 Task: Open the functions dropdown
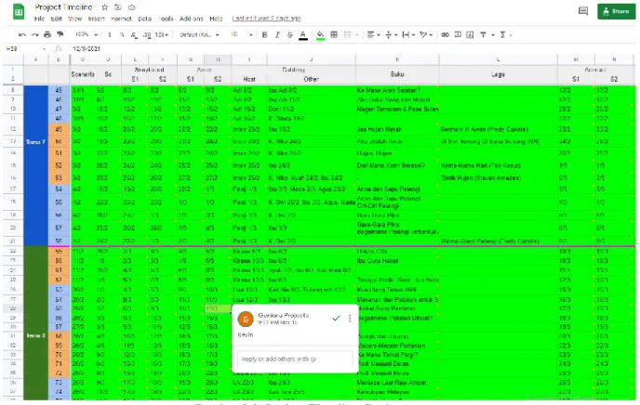(506, 35)
